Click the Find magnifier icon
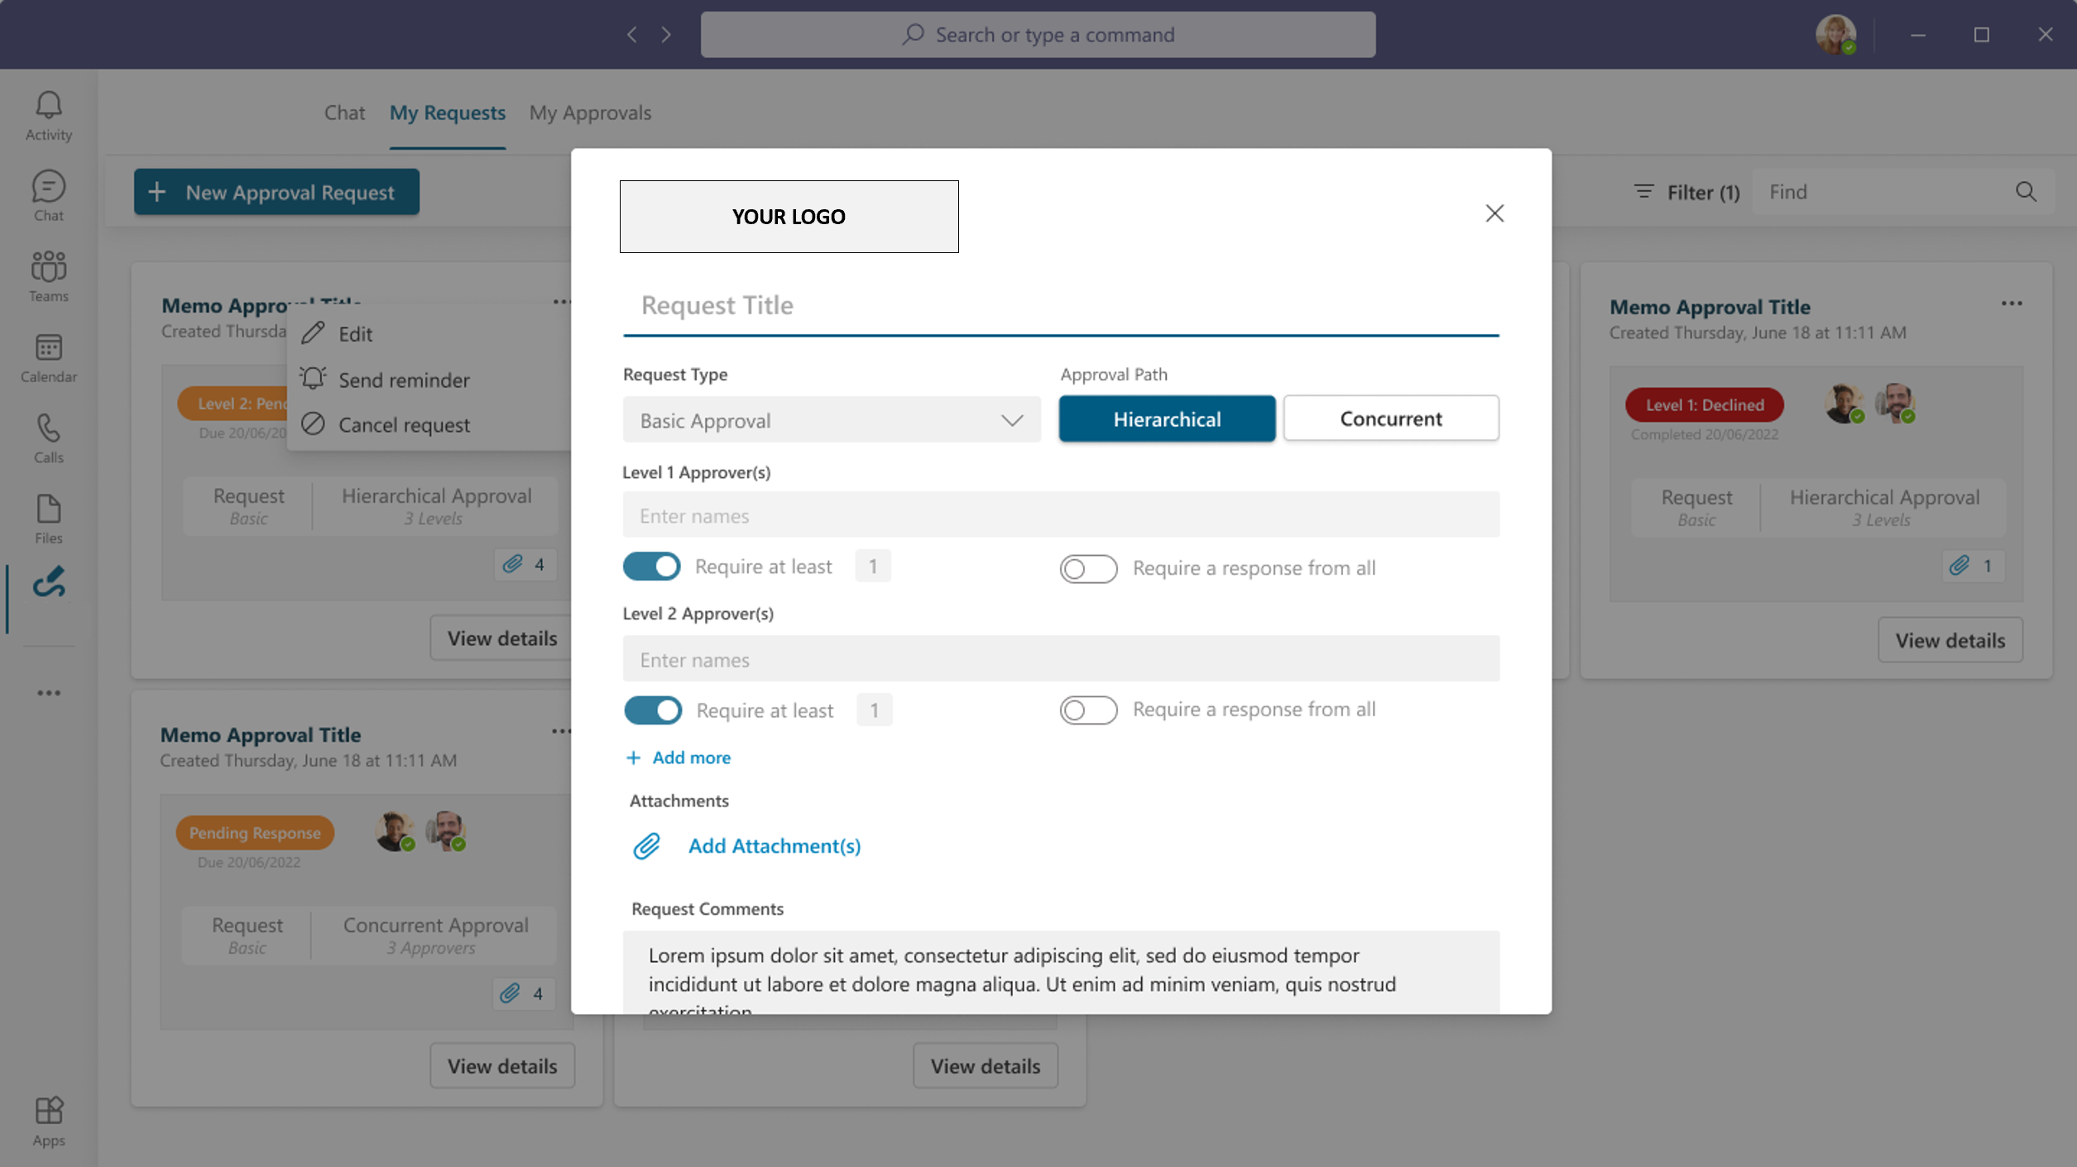Image resolution: width=2077 pixels, height=1167 pixels. pos(2025,192)
